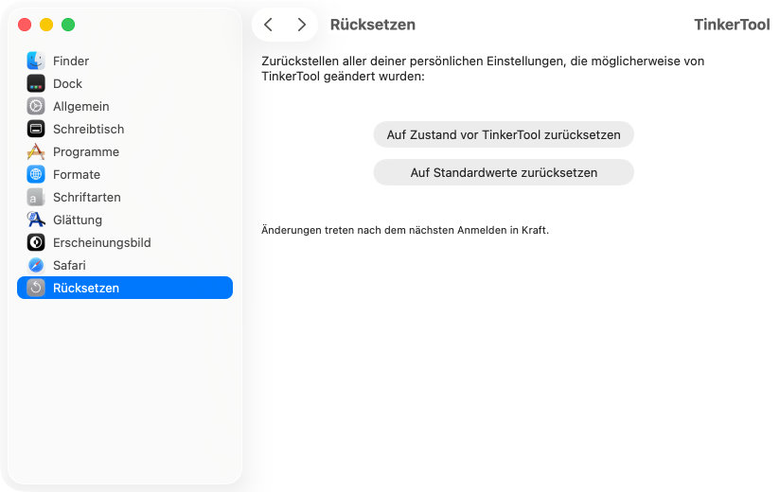This screenshot has width=780, height=492.
Task: Select the Rücksetzen sidebar icon
Action: pyautogui.click(x=36, y=288)
